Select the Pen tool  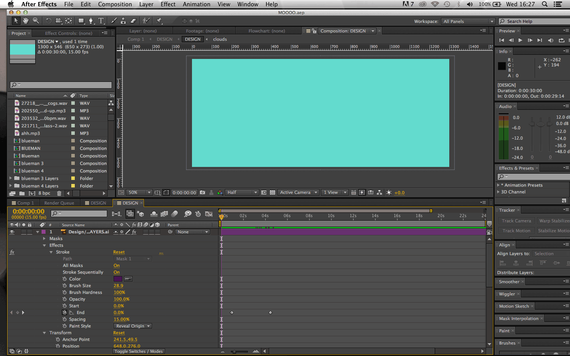point(91,21)
